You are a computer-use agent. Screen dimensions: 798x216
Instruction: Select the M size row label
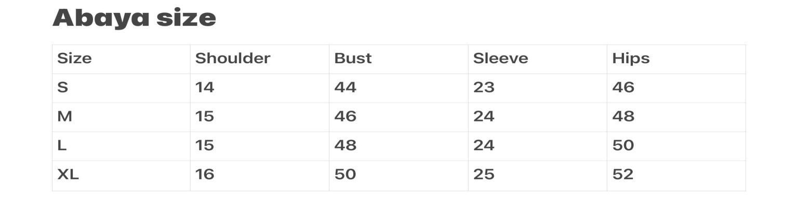point(64,117)
